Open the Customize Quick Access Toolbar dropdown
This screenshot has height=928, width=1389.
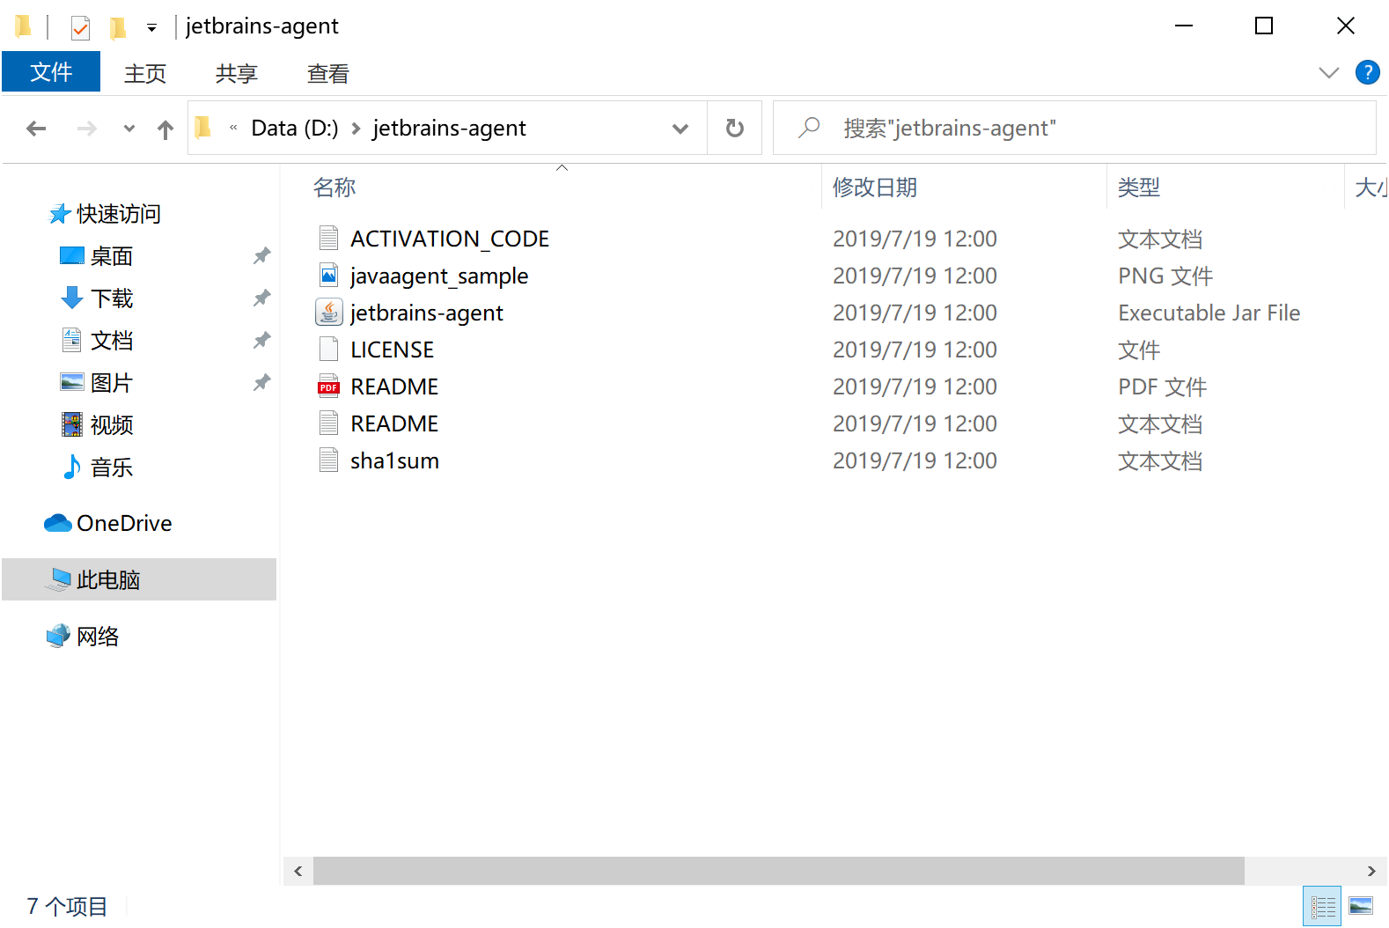pyautogui.click(x=151, y=28)
